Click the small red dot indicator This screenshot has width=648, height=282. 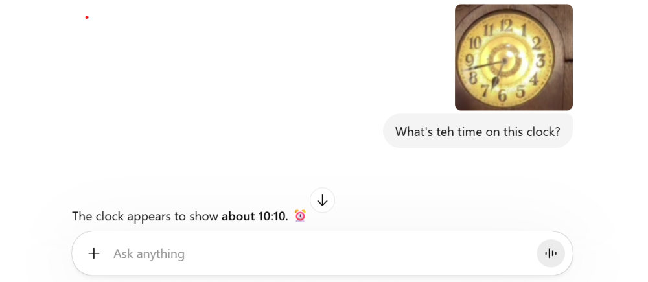pyautogui.click(x=87, y=18)
